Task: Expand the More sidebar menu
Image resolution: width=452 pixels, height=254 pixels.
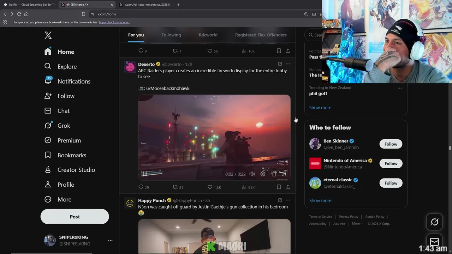Action: (x=58, y=199)
